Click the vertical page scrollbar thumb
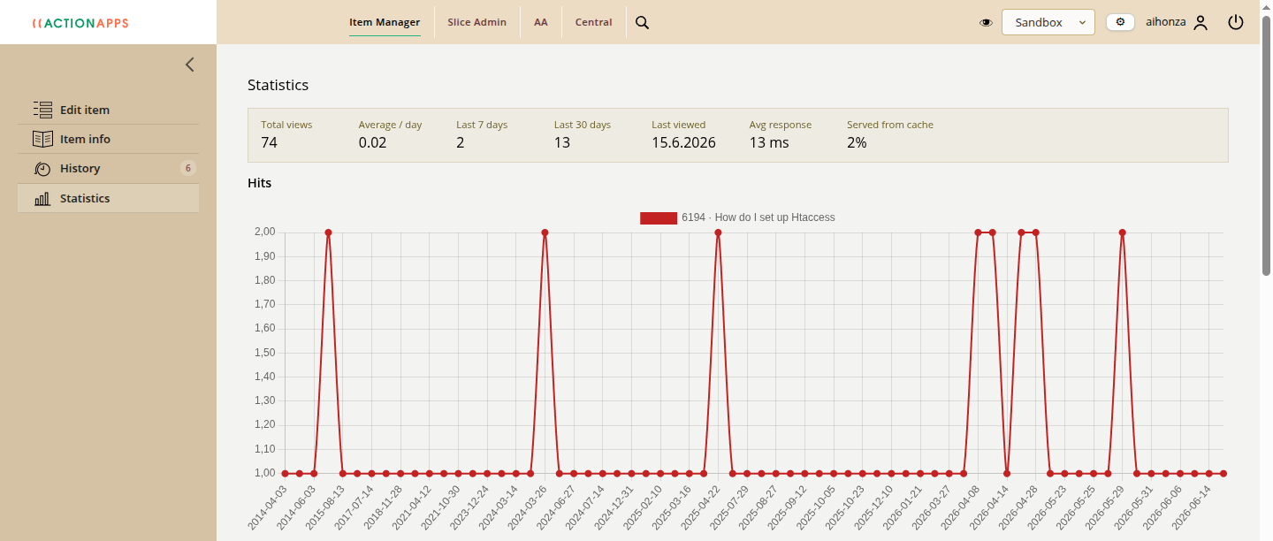1273x541 pixels. 1266,147
